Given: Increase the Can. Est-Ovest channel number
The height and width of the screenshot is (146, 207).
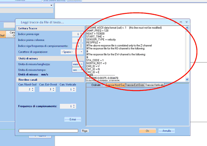Looking at the screenshot, I should click(53, 88).
